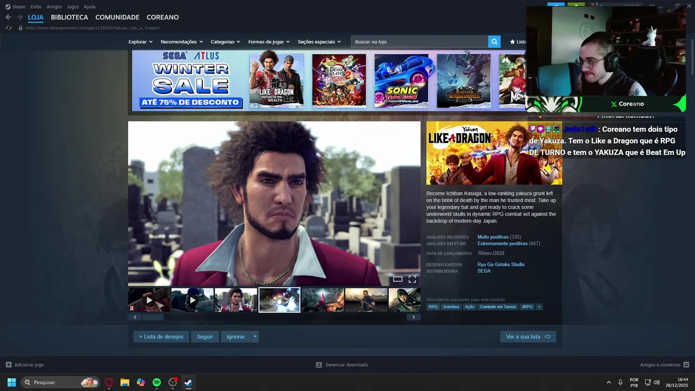
Task: Switch media viewer to theater mode
Action: (x=397, y=279)
